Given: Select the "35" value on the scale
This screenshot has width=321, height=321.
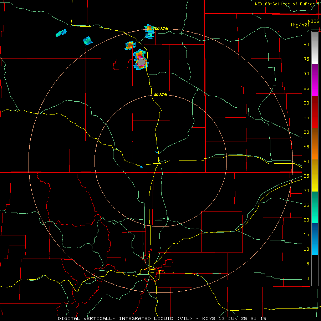Looking at the screenshot, I should coord(306,176).
